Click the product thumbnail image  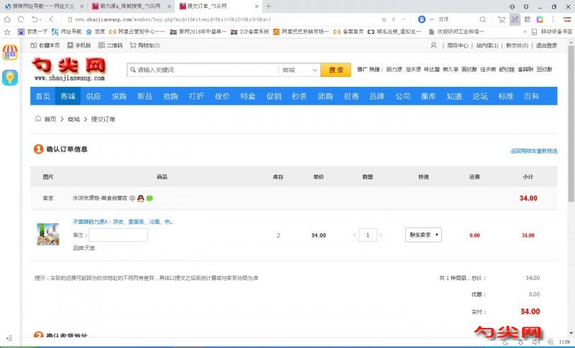(48, 234)
